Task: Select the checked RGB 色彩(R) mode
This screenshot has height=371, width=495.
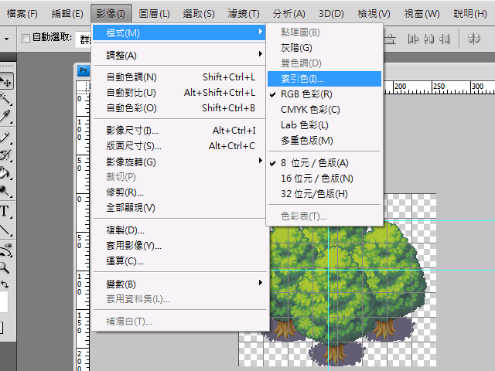Action: click(x=325, y=94)
